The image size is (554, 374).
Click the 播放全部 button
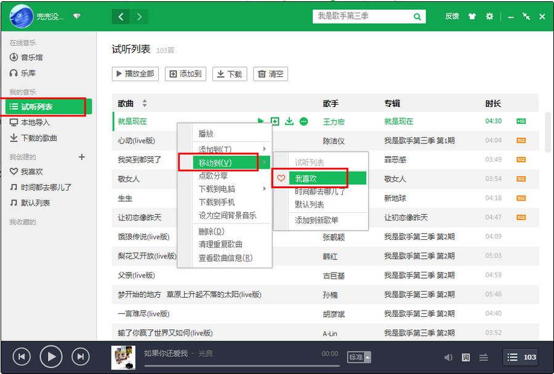[x=135, y=74]
